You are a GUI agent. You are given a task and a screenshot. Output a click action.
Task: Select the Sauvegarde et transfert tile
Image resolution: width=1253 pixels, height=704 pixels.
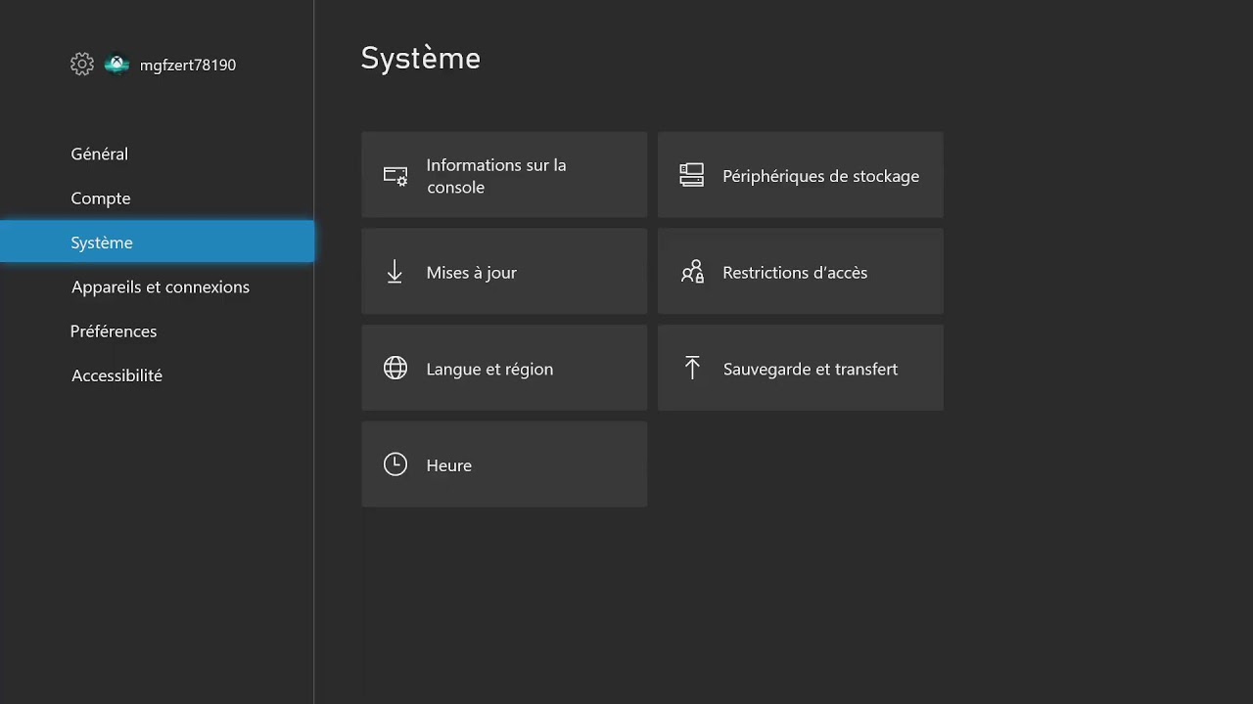[801, 369]
